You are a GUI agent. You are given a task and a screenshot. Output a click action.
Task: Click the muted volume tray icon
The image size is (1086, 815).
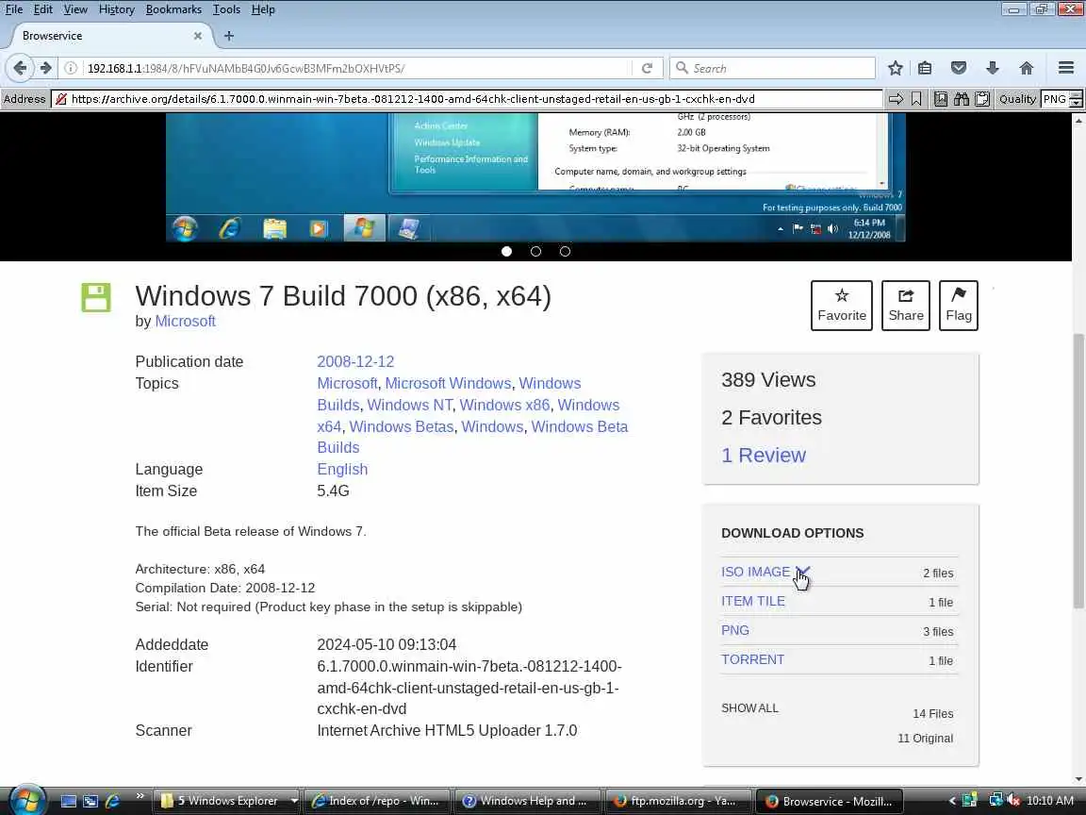click(1013, 801)
